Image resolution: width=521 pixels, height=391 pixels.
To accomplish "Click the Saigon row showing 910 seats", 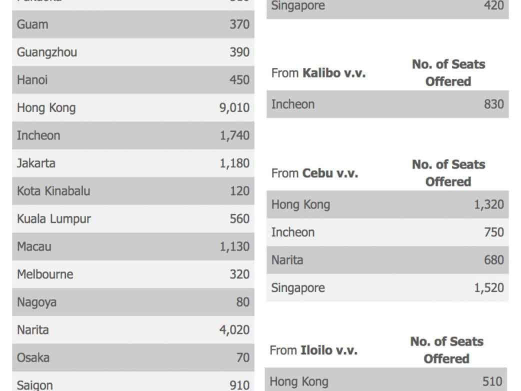I will click(x=133, y=385).
